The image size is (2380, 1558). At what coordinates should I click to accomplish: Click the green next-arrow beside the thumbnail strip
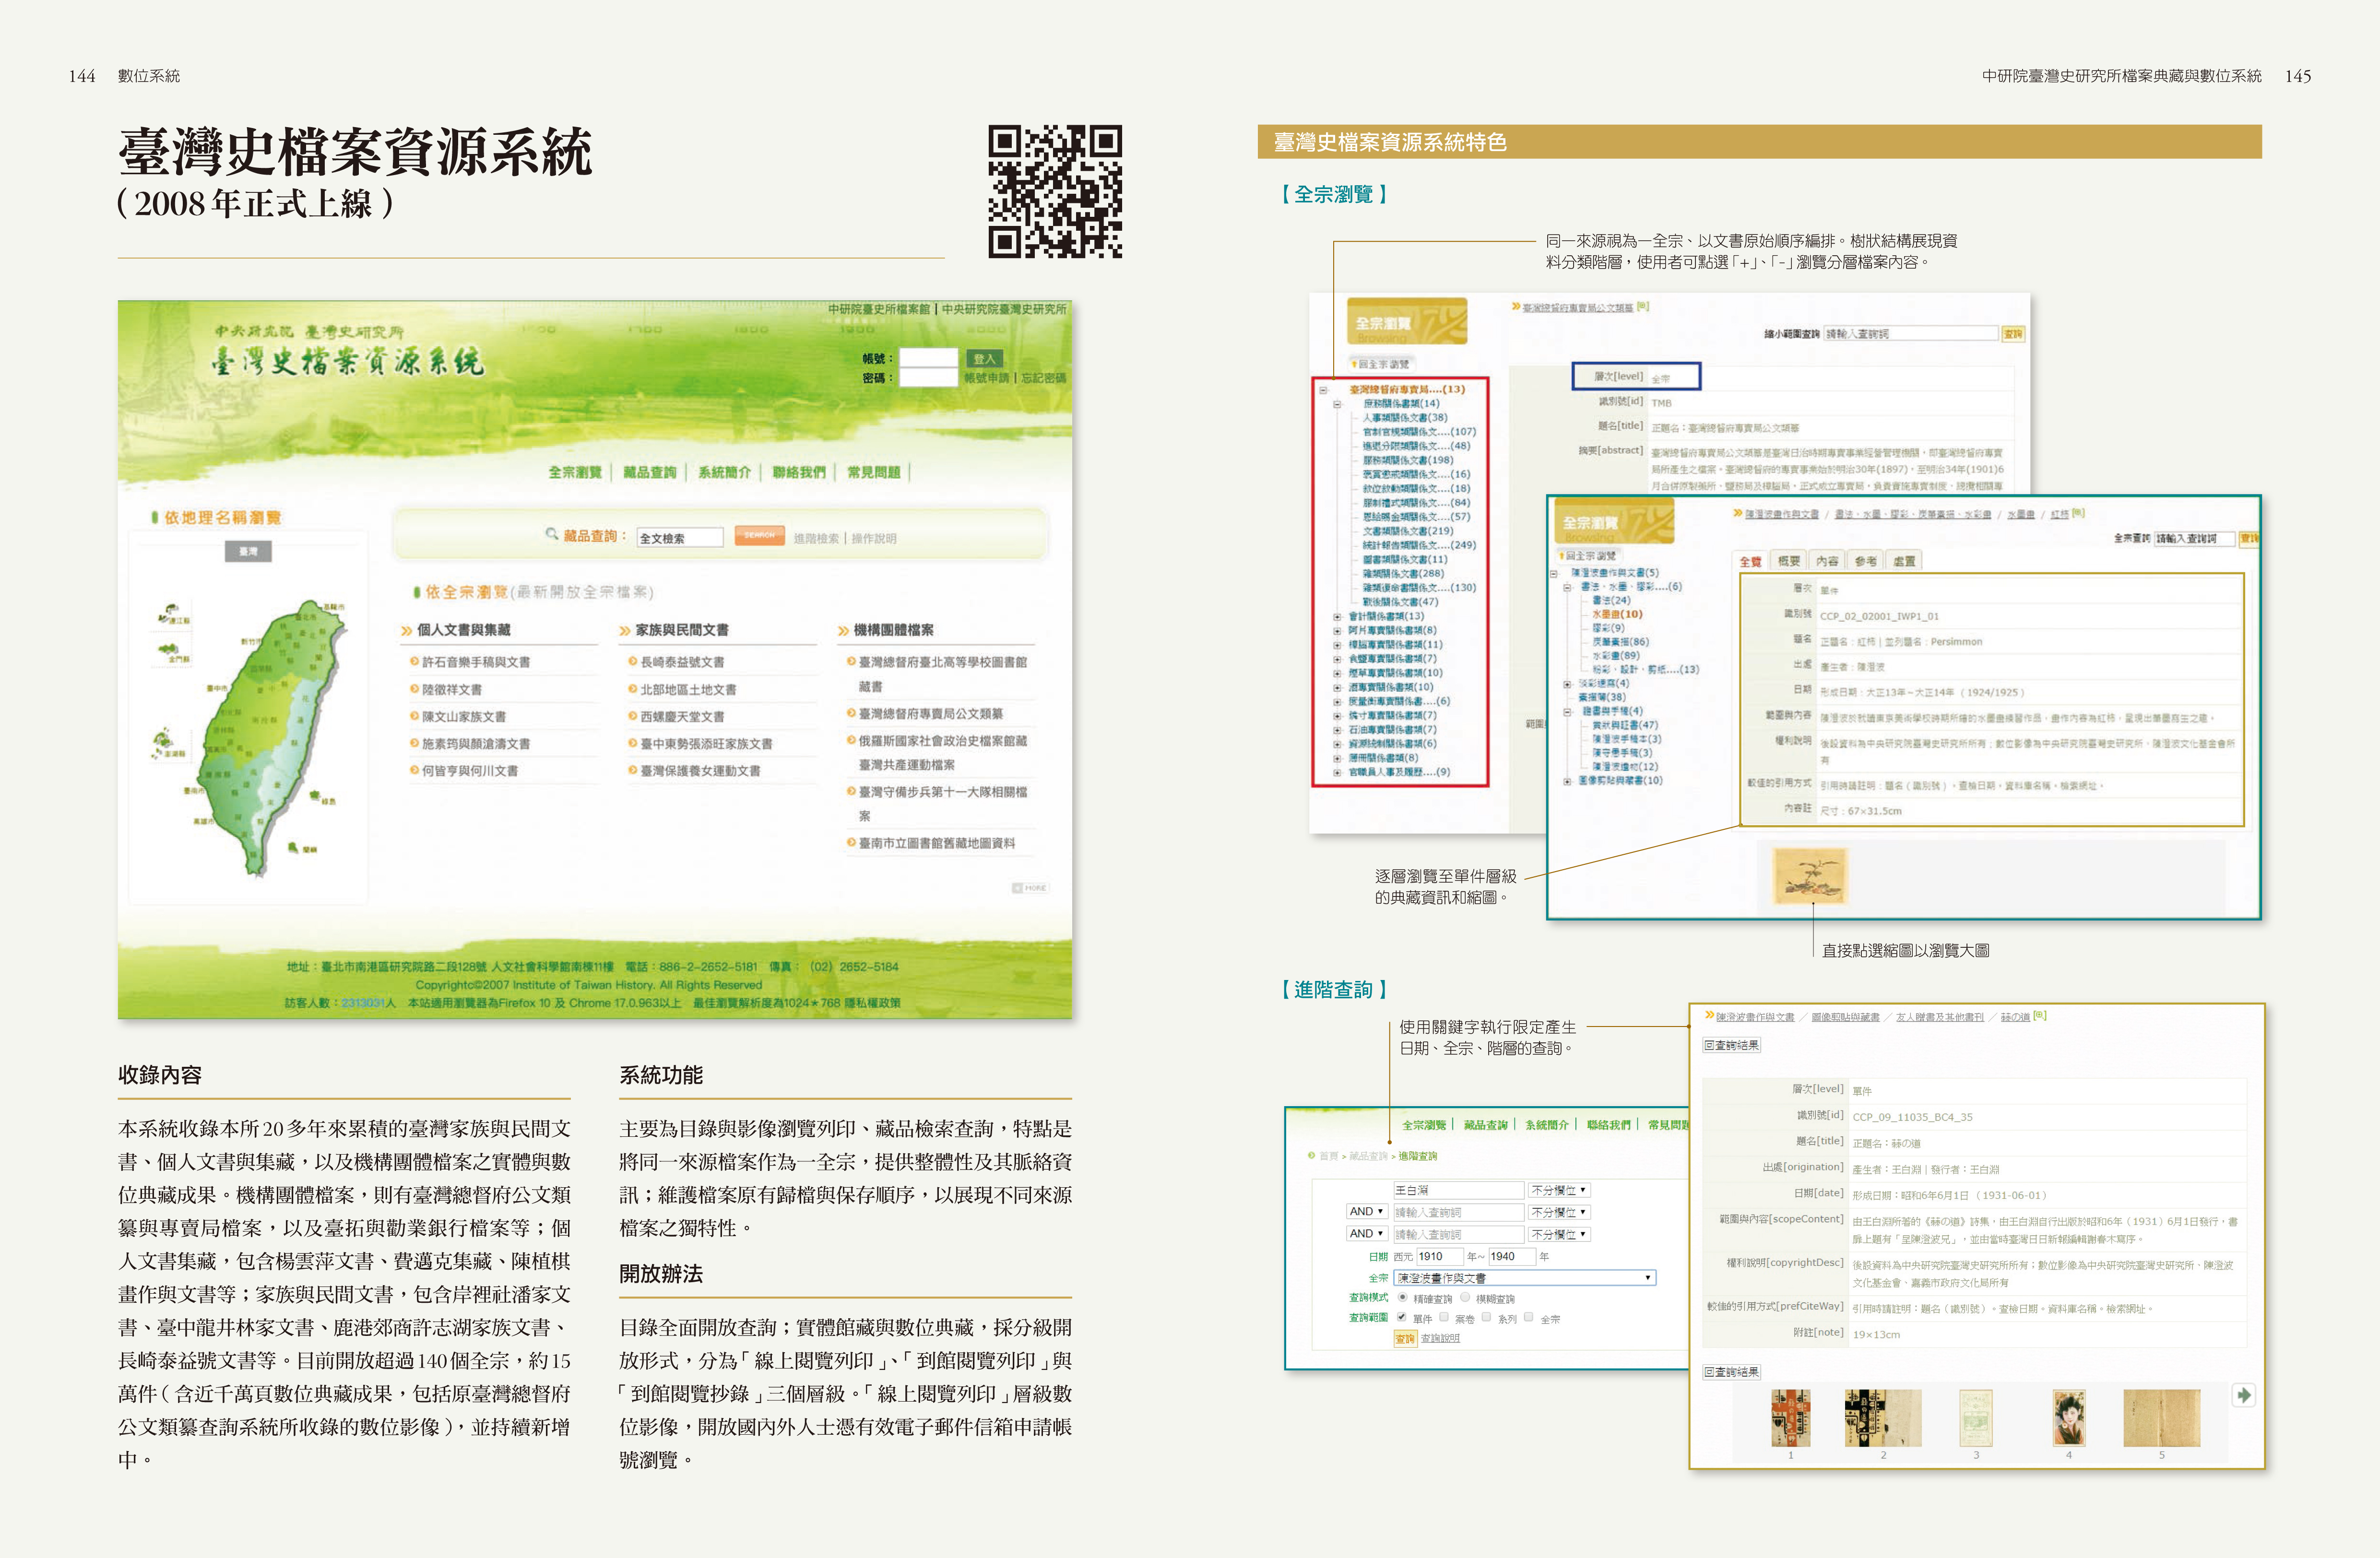(x=2244, y=1394)
